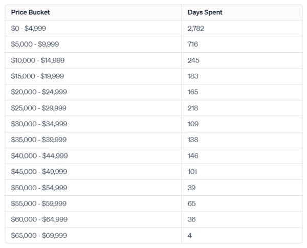Click the 146 days spent value
Image resolution: width=307 pixels, height=248 pixels.
tap(193, 155)
